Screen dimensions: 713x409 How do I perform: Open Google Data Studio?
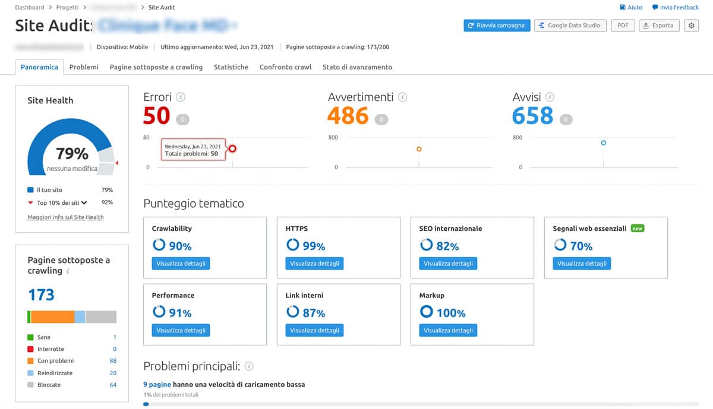[x=570, y=26]
